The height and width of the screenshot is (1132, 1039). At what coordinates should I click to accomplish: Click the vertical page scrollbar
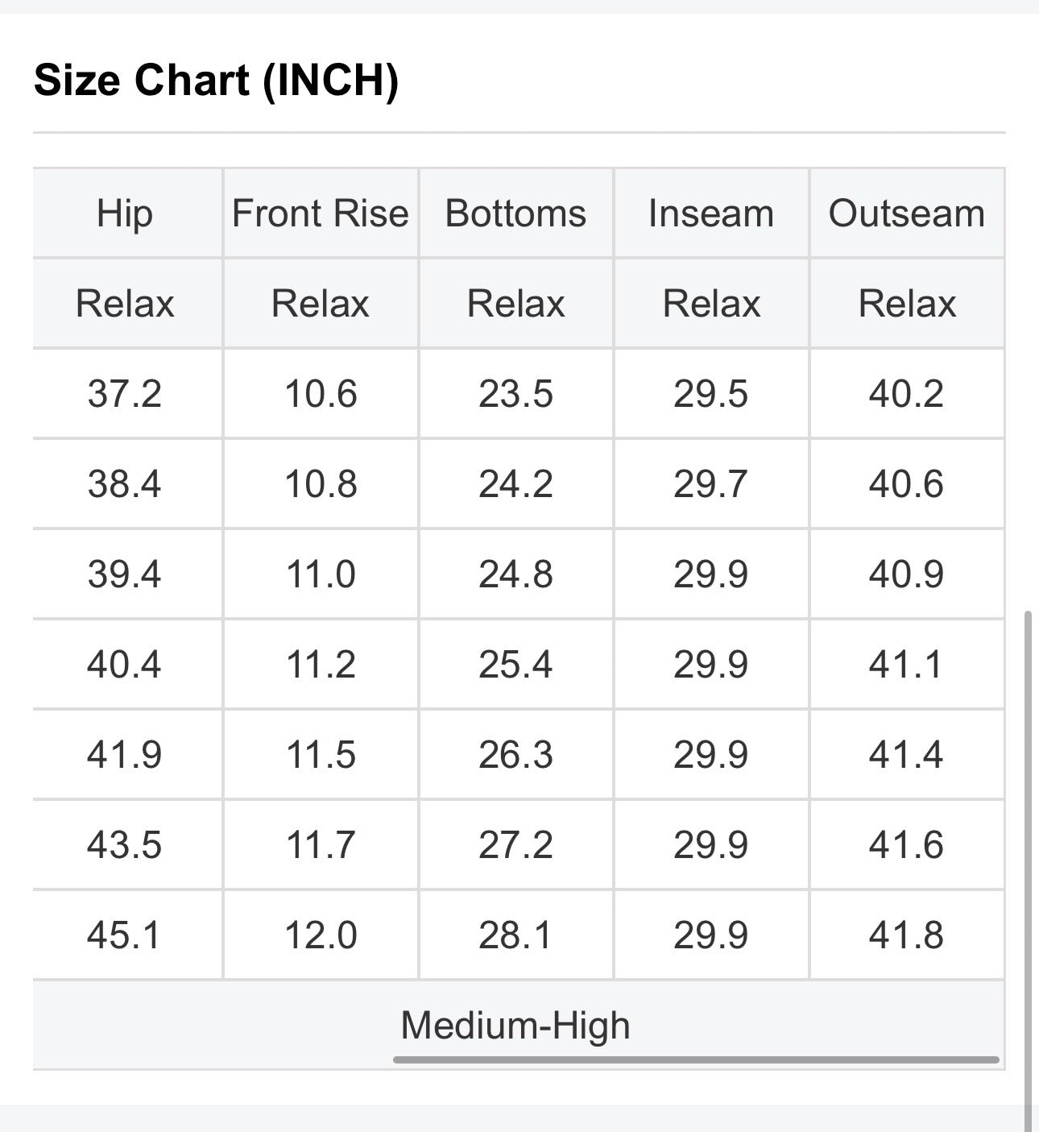(1027, 870)
